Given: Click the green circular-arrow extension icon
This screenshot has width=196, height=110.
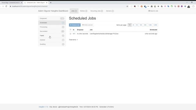Looking at the screenshot, I should pos(172,6).
